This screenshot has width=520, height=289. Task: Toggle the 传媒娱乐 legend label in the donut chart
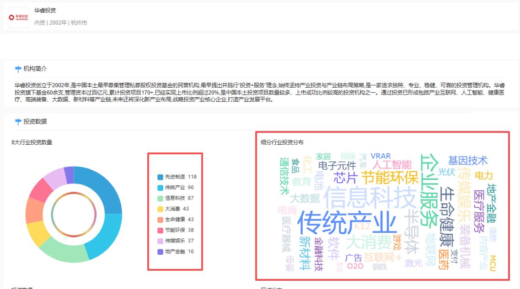click(175, 241)
